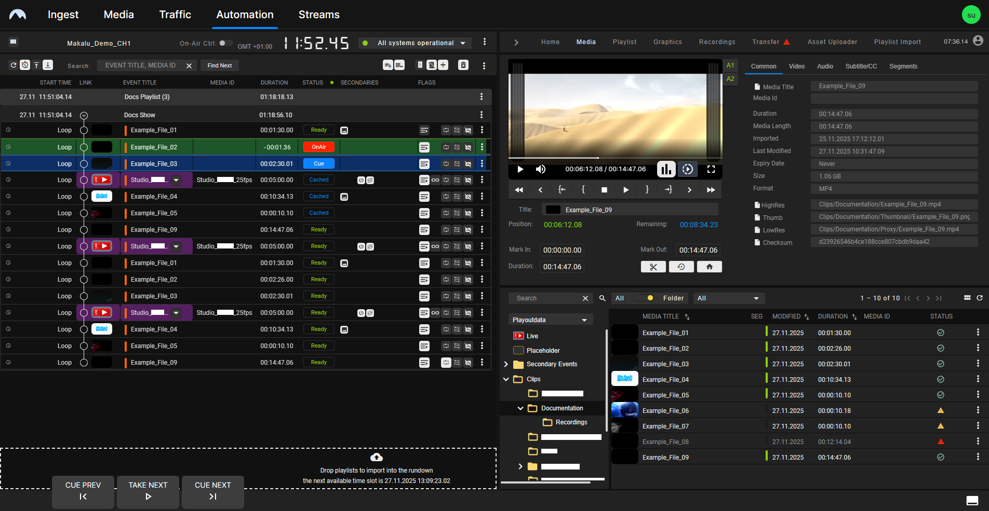Click the video preview progress bar
This screenshot has width=989, height=511.
point(615,158)
